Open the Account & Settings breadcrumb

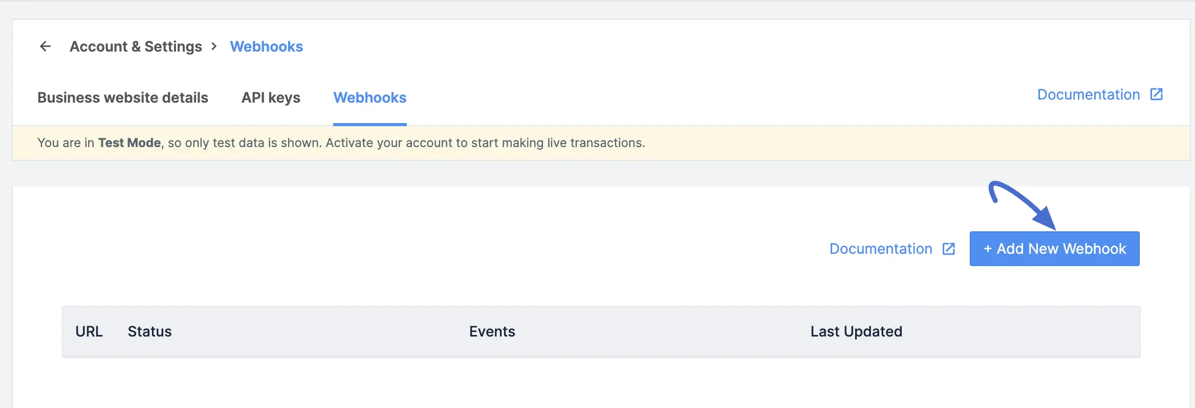pos(136,46)
